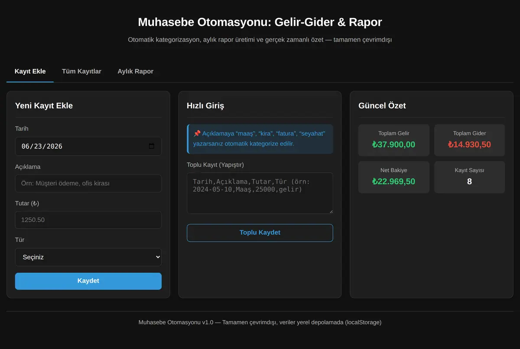Select the Kayıt Sayısı value 8
This screenshot has height=349, width=520.
click(x=469, y=181)
